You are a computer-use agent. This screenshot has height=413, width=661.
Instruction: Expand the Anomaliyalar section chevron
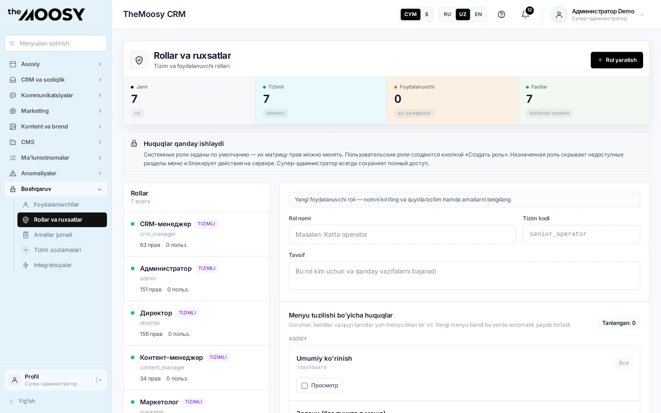tap(100, 173)
